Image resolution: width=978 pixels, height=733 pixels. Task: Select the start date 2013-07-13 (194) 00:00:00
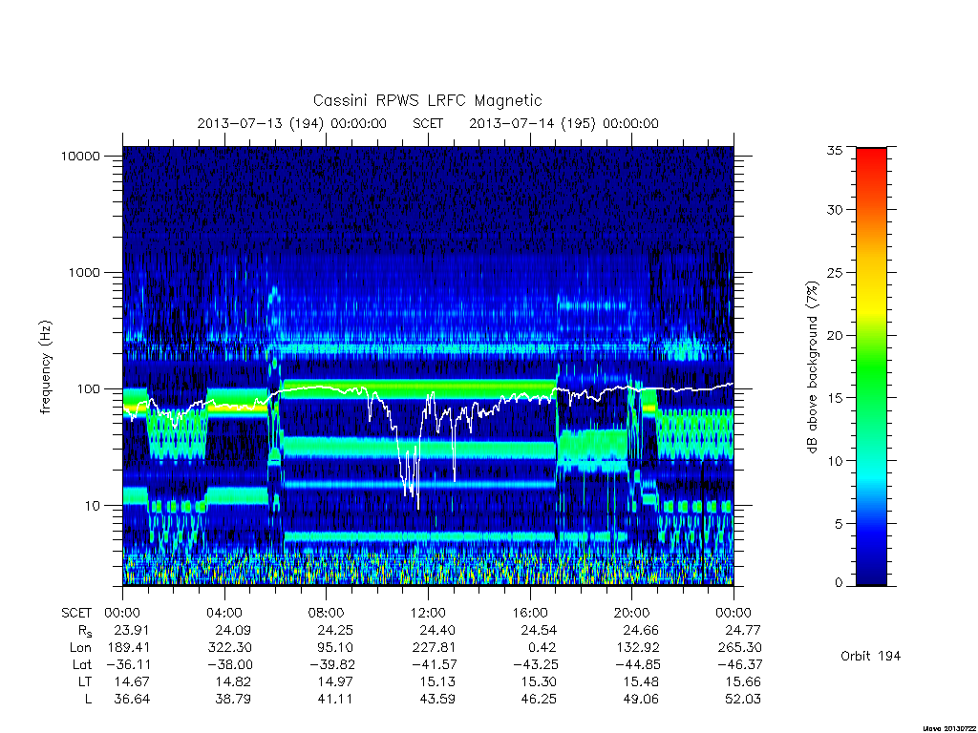[292, 123]
